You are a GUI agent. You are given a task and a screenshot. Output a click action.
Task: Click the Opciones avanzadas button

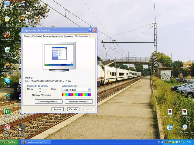[x=79, y=101]
